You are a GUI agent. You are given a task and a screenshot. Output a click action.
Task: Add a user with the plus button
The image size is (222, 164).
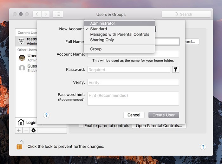(x=19, y=130)
